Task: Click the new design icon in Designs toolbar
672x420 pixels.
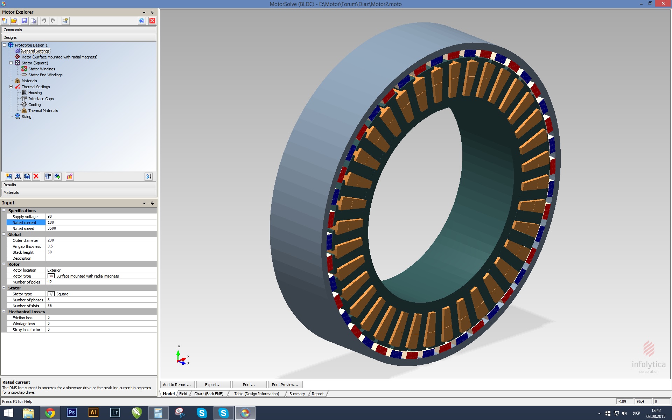Action: coord(9,176)
